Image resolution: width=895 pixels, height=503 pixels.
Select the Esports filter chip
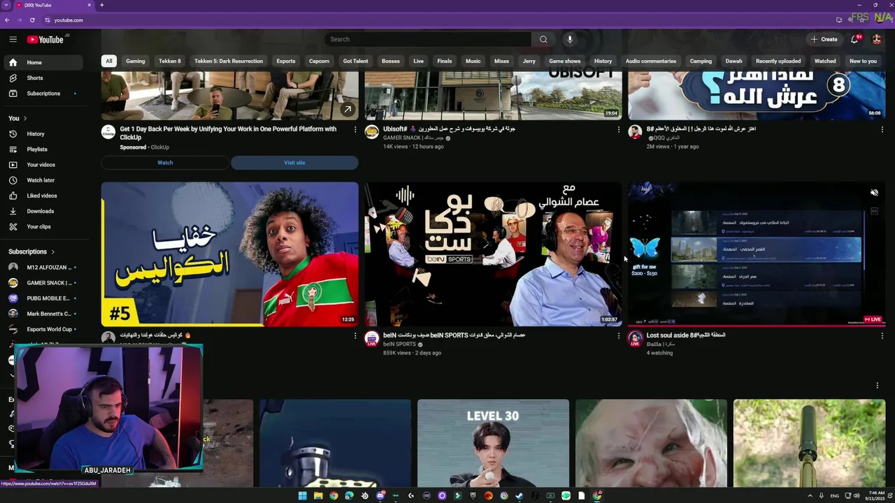pyautogui.click(x=286, y=61)
